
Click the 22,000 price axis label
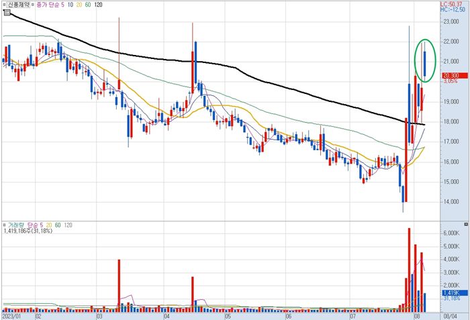pyautogui.click(x=451, y=42)
